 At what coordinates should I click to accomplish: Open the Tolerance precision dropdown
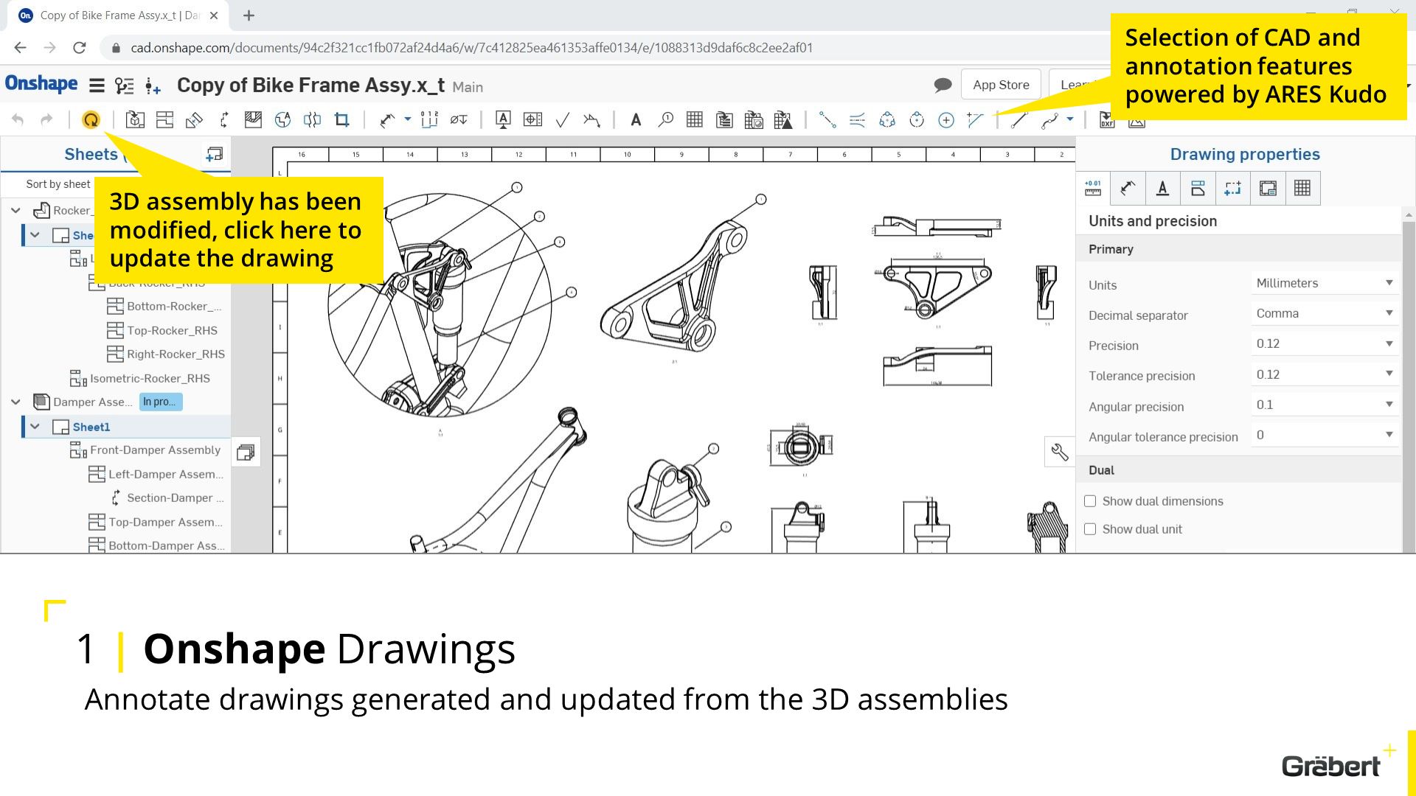(1325, 374)
